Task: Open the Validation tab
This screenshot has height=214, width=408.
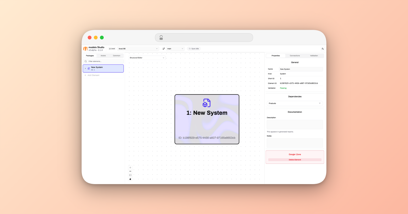Action: click(314, 56)
